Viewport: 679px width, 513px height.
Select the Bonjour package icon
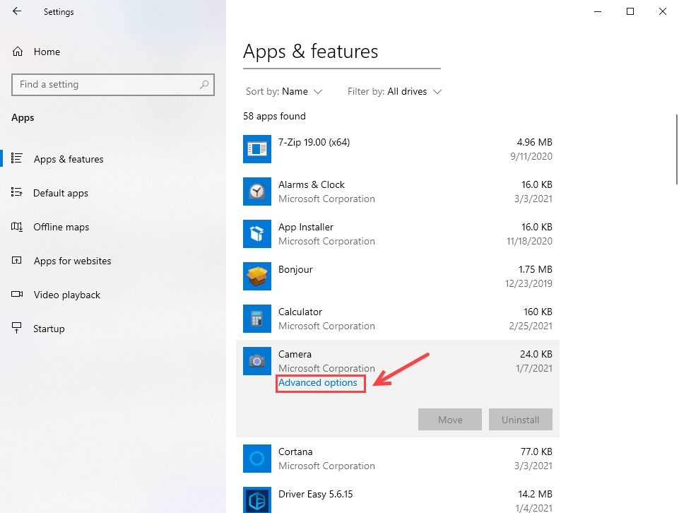click(x=257, y=276)
